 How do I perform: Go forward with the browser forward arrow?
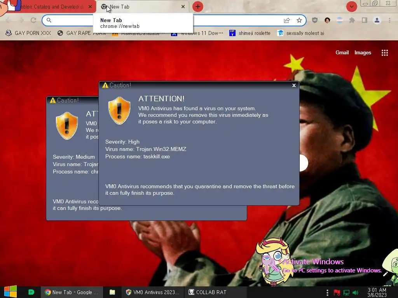pos(21,20)
